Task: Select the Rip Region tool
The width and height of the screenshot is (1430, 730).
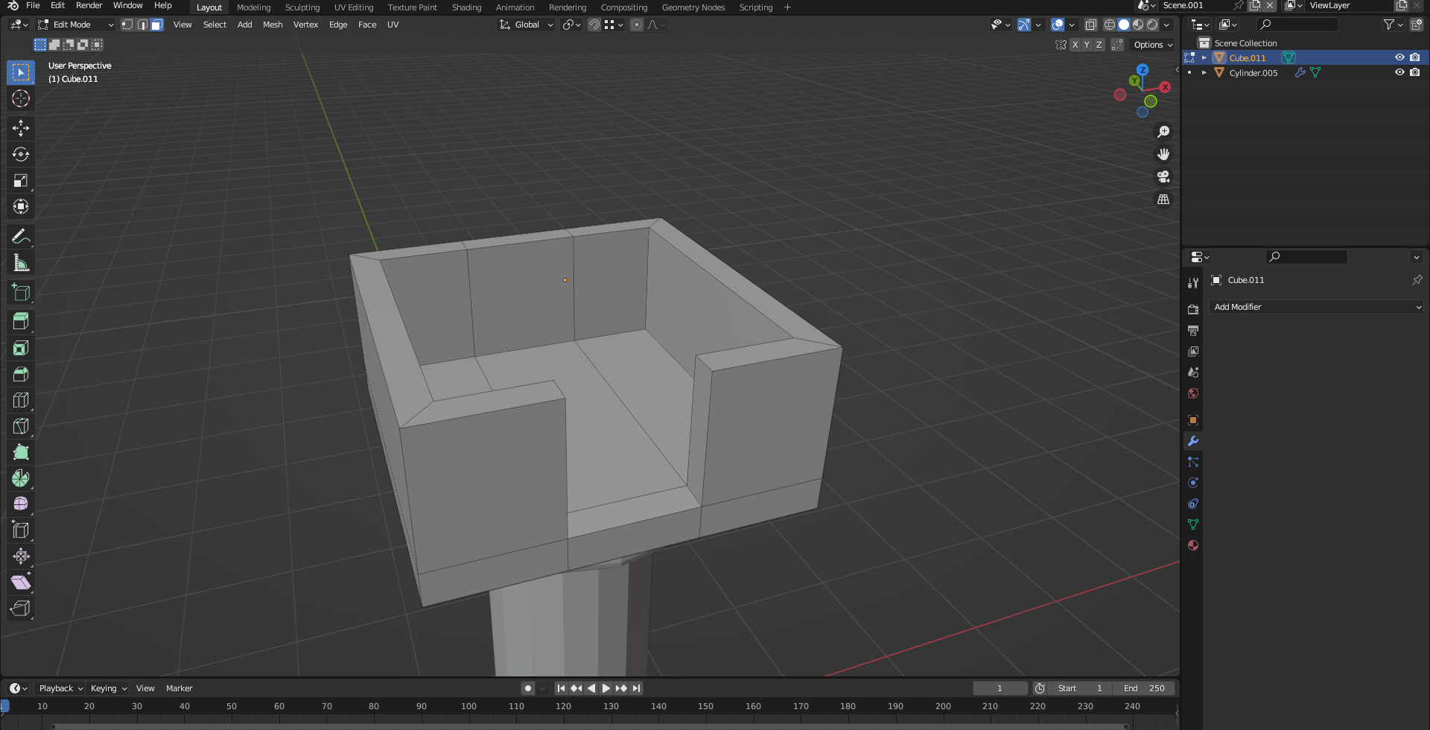Action: pos(21,609)
